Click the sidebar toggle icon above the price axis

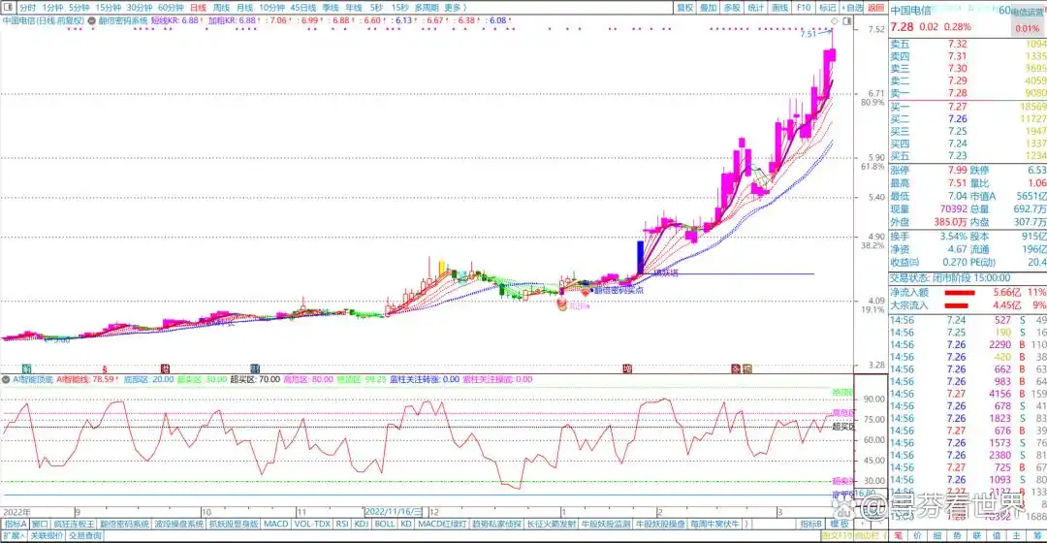pyautogui.click(x=846, y=19)
